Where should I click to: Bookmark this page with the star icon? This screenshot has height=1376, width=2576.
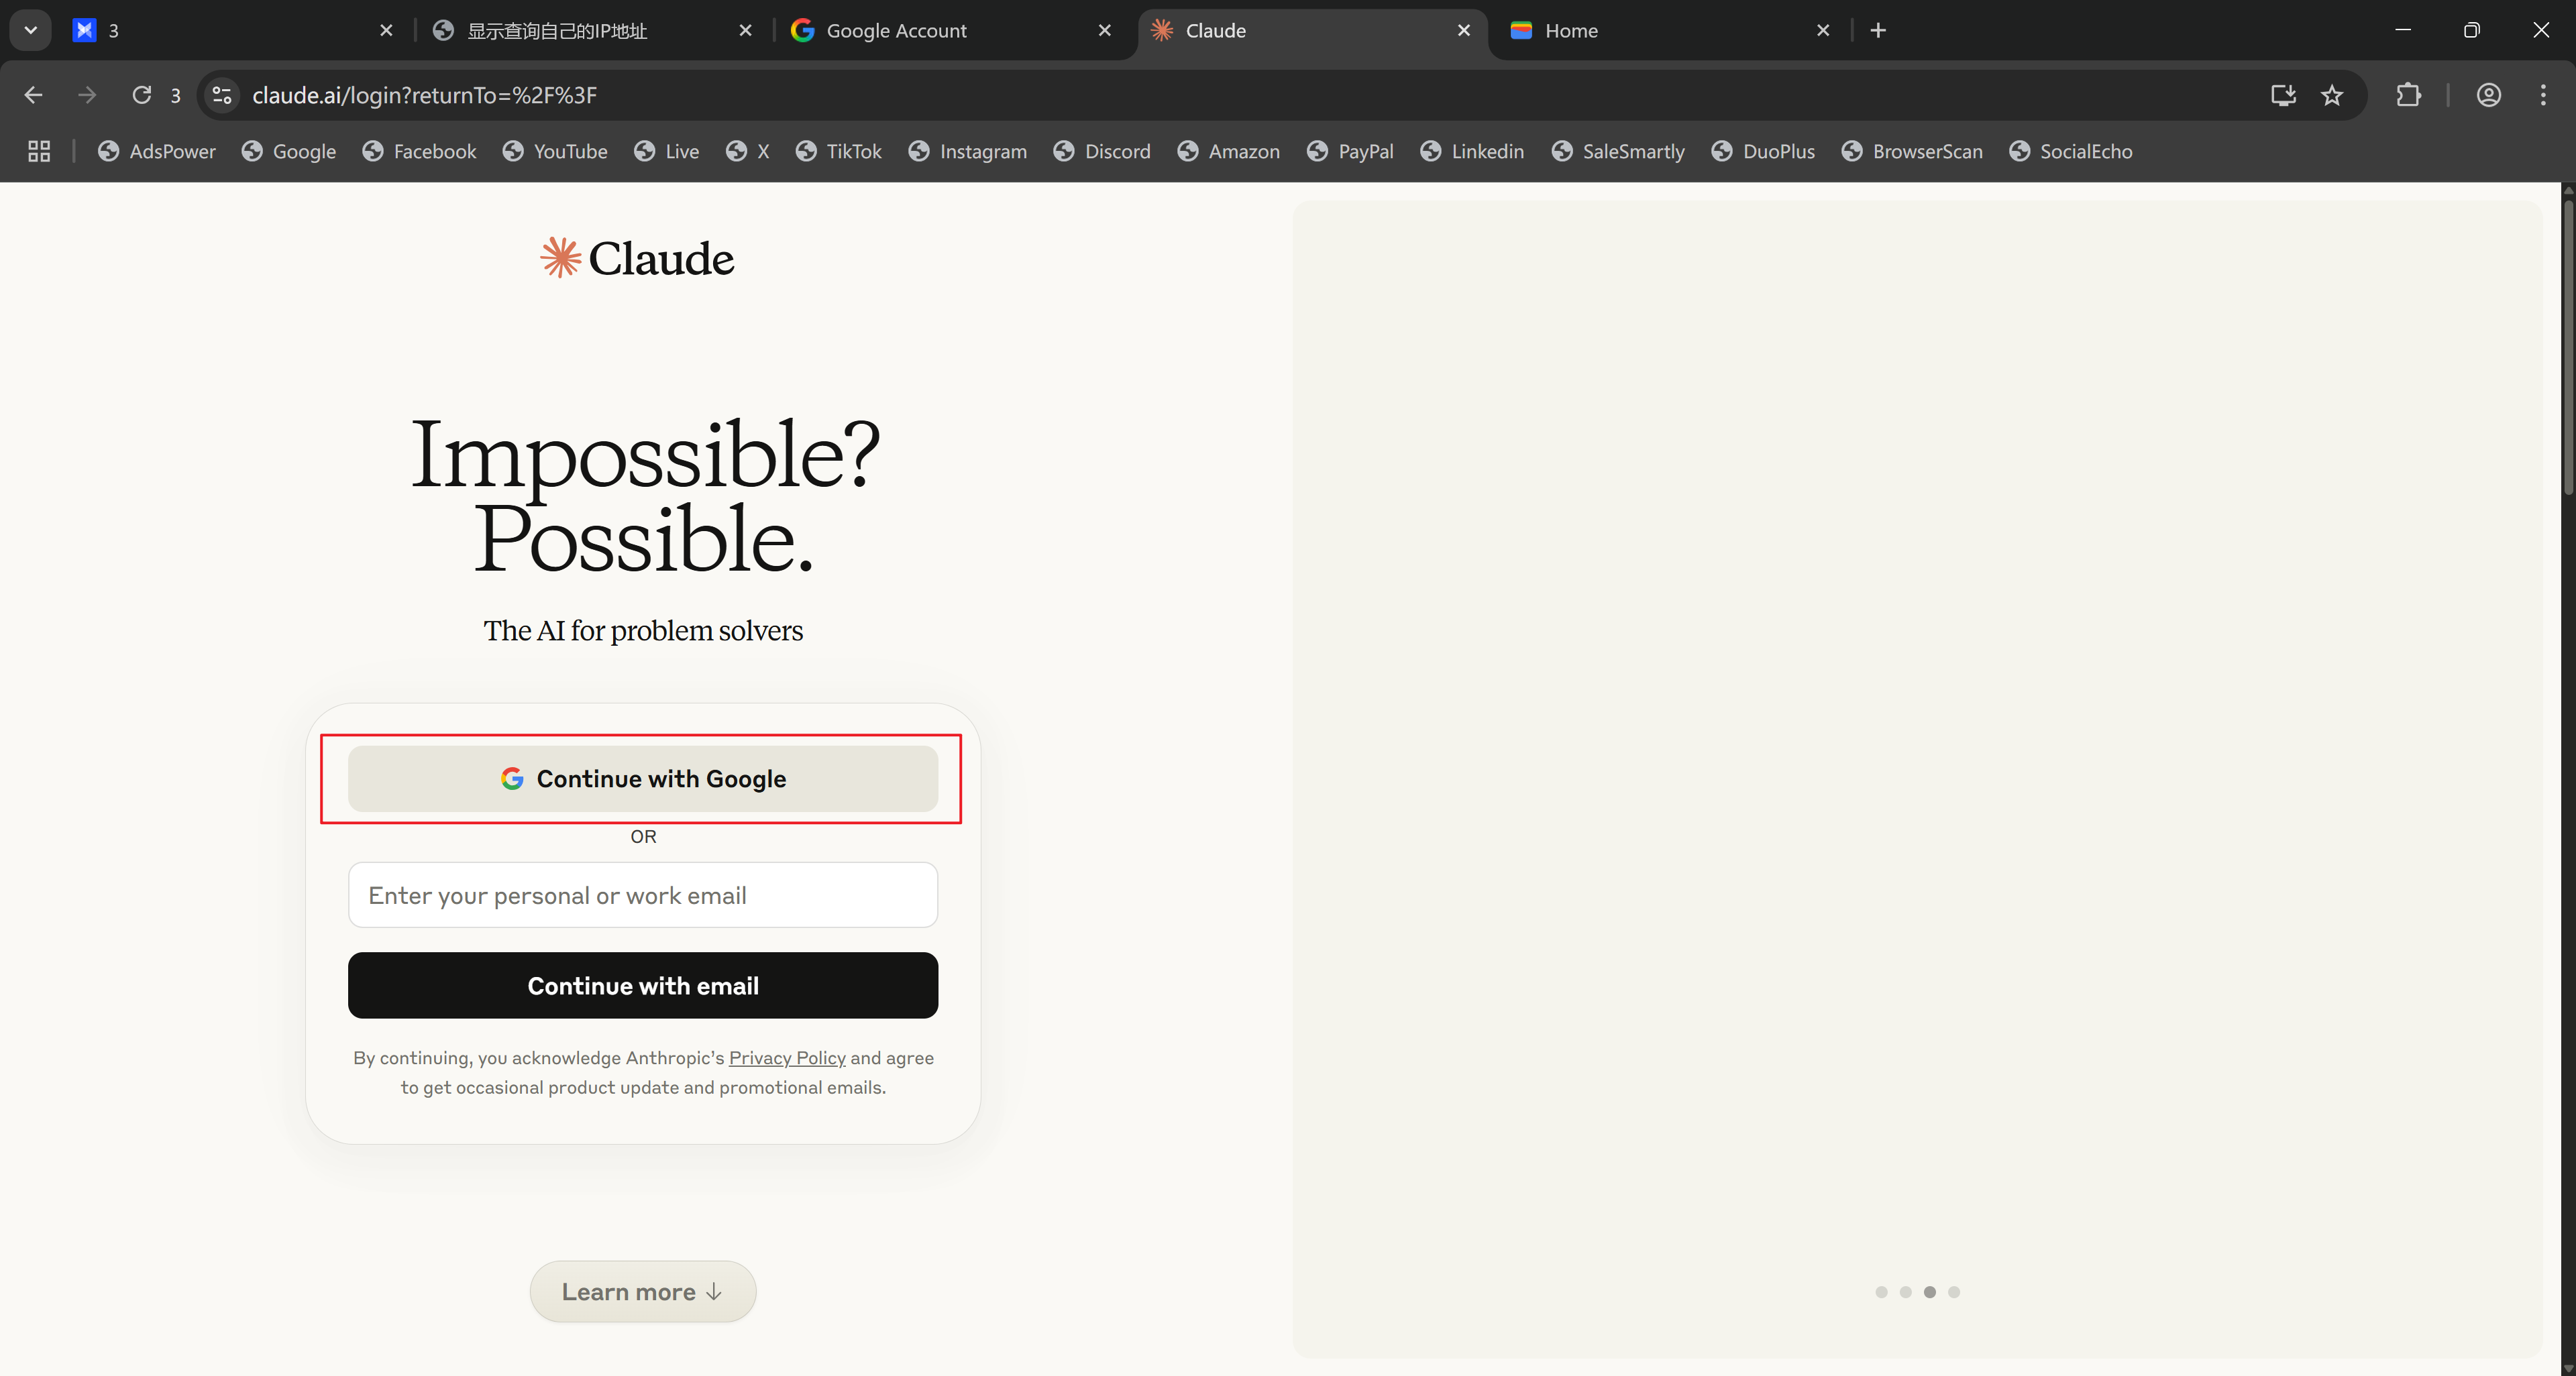click(x=2332, y=95)
